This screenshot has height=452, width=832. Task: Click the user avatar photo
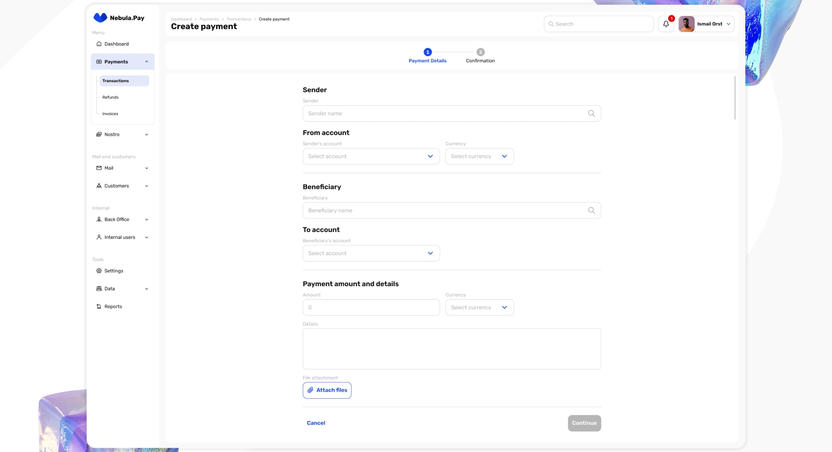pos(686,24)
